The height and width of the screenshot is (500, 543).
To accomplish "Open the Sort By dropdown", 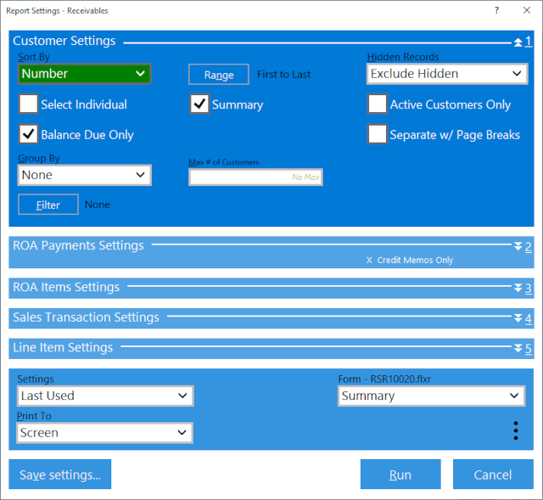I will click(x=84, y=74).
